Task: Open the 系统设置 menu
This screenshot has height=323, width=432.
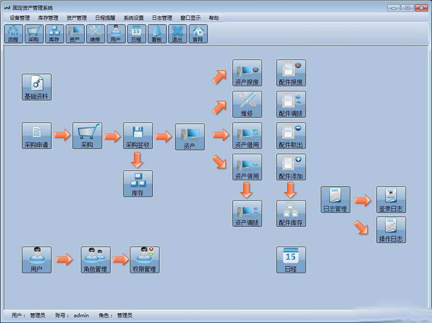Action: (x=133, y=18)
